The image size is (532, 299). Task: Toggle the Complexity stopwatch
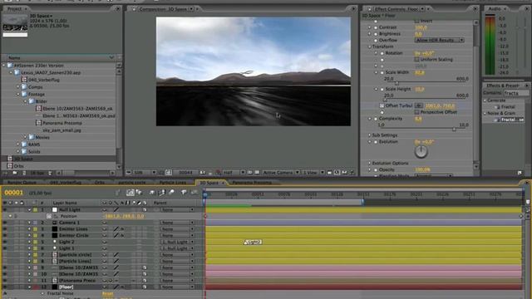(376, 119)
